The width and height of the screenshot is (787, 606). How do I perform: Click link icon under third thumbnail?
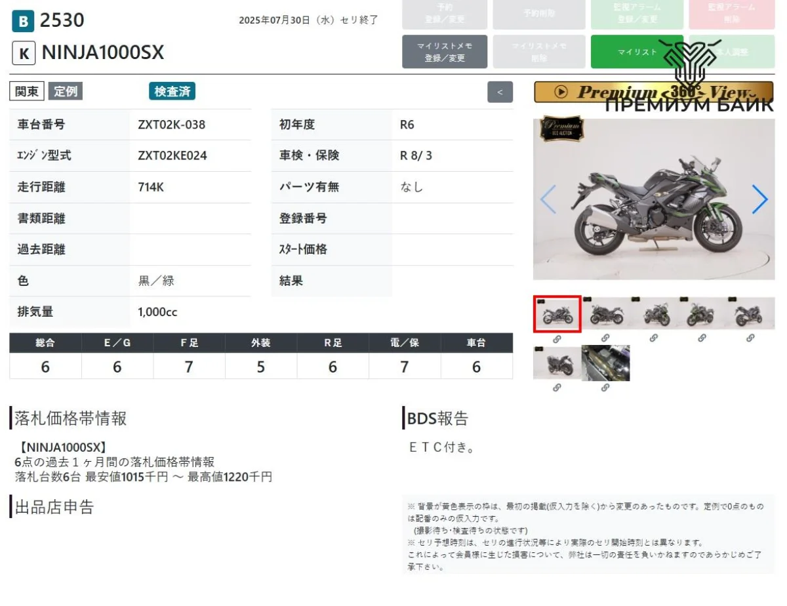pos(653,338)
